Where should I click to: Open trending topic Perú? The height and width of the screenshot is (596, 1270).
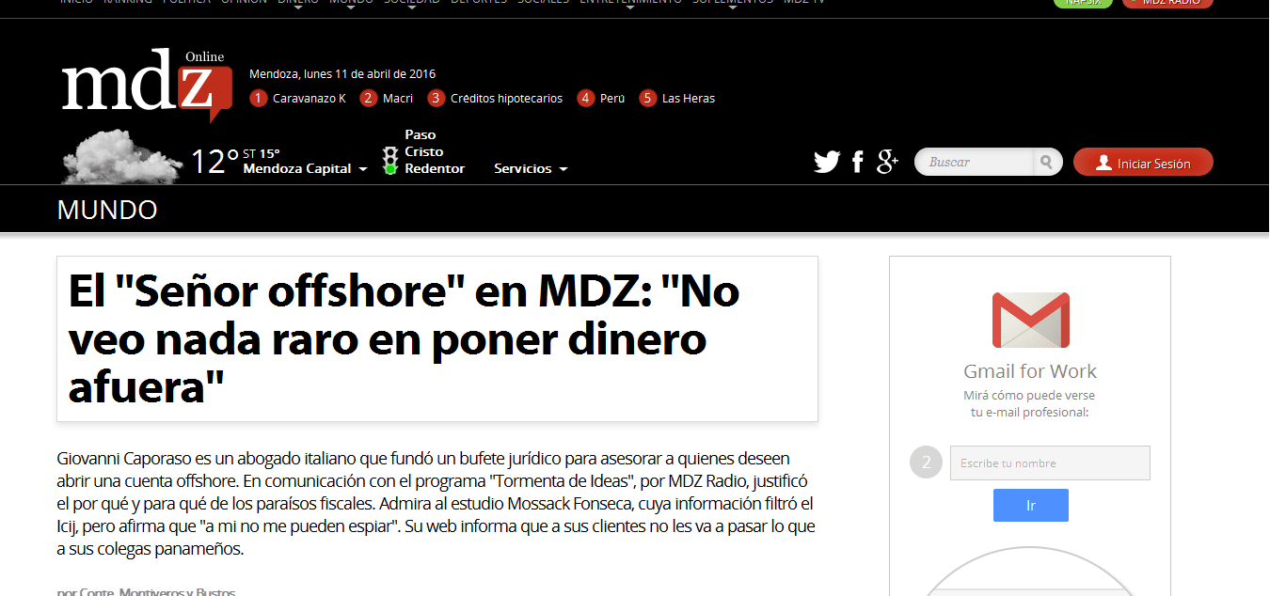[x=612, y=99]
